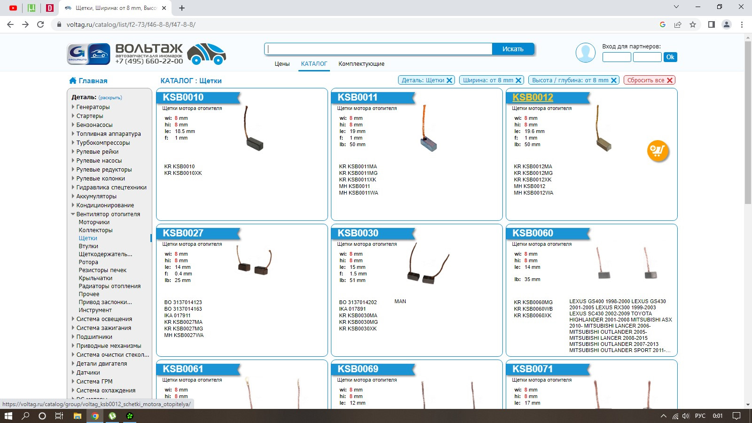The width and height of the screenshot is (752, 423).
Task: Remove the 'Высота / глубина' filter X
Action: click(x=614, y=80)
